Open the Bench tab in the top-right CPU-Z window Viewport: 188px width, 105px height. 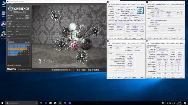click(x=177, y=4)
